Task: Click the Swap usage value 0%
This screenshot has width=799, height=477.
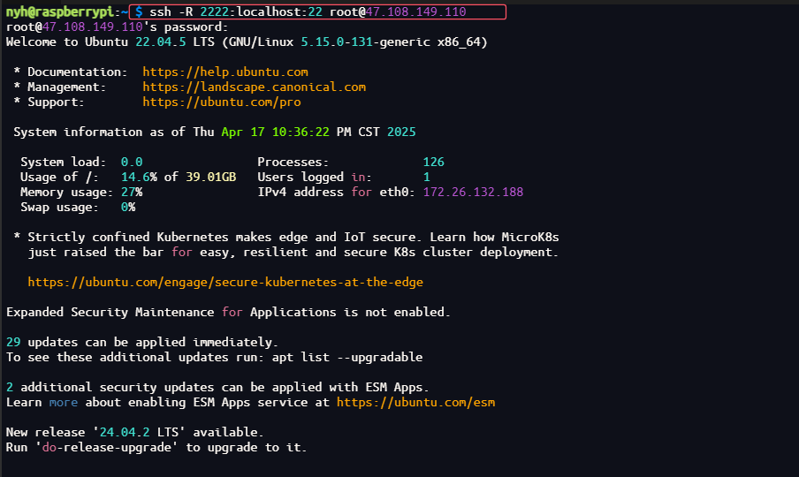Action: point(128,208)
